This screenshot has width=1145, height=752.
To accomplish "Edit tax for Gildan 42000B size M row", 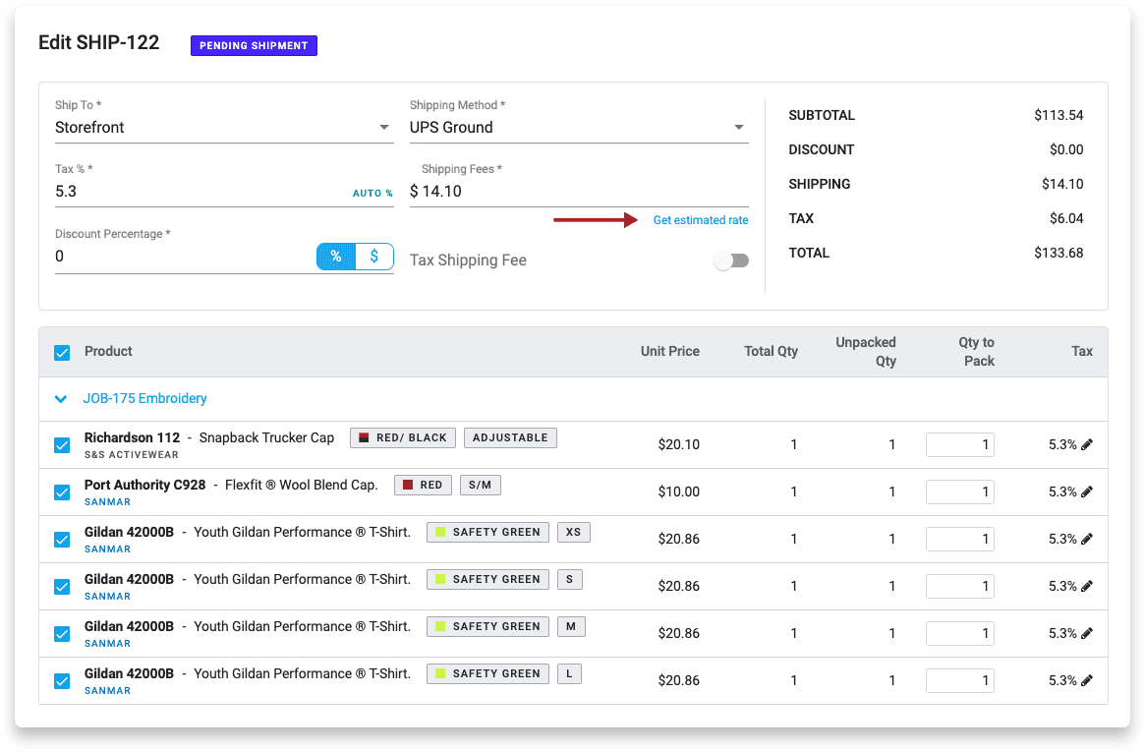I will click(1087, 633).
